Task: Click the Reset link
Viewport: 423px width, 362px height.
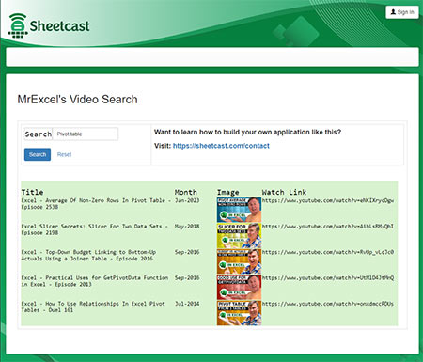Action: 64,154
